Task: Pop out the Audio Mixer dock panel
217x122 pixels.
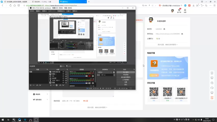Action: (x=95, y=69)
